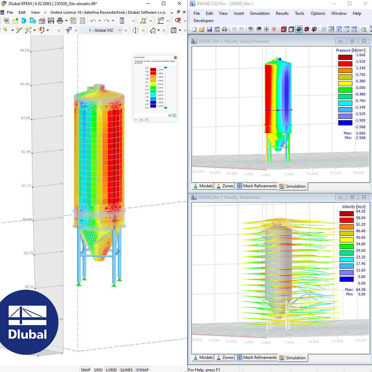Click the RWIND Print icon
Viewport: 372px width, 372px height.
point(225,29)
